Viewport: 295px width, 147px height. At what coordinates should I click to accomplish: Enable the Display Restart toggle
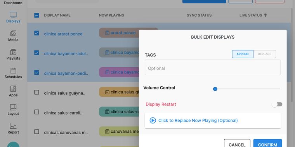277,104
